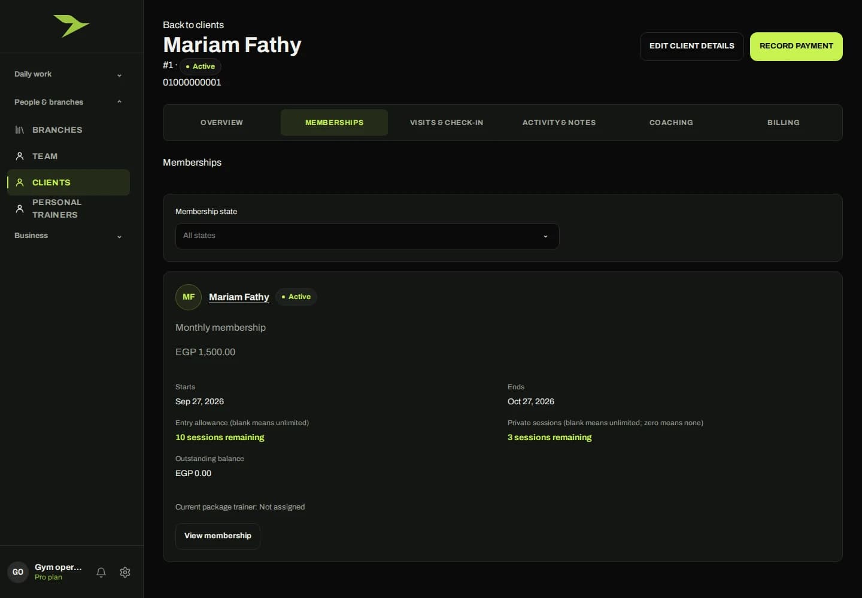Click the MF member avatar
This screenshot has height=598, width=862.
click(x=189, y=297)
